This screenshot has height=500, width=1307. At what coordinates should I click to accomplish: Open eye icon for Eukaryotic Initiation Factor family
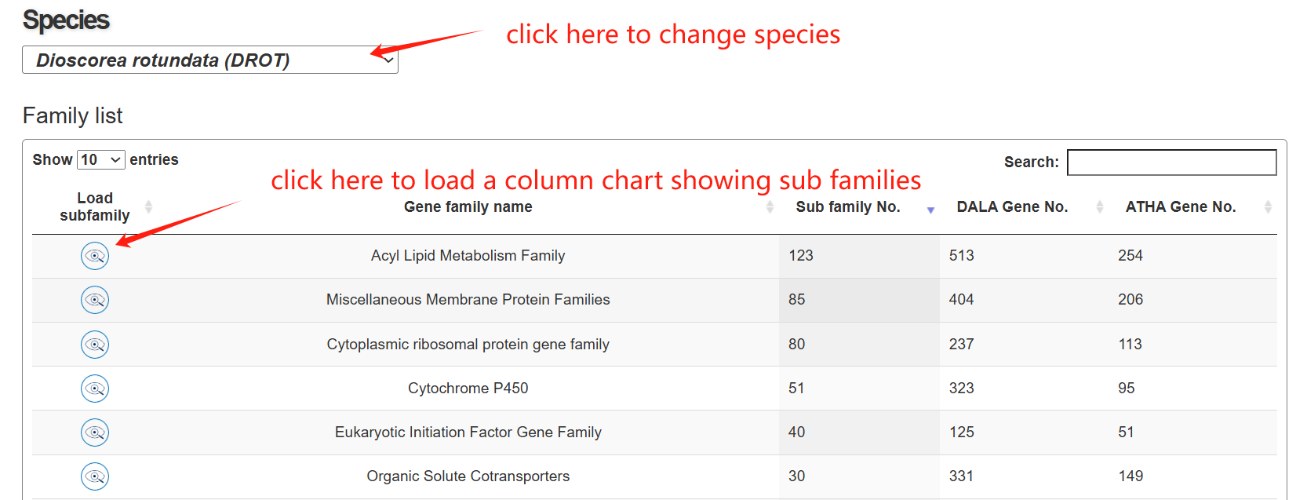[x=95, y=432]
